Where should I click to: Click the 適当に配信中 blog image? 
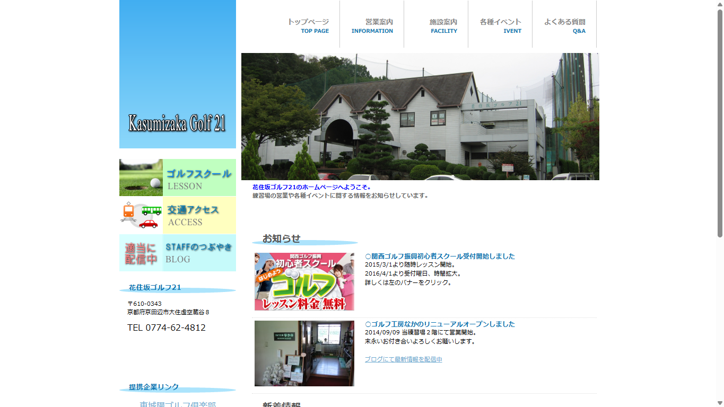click(141, 253)
